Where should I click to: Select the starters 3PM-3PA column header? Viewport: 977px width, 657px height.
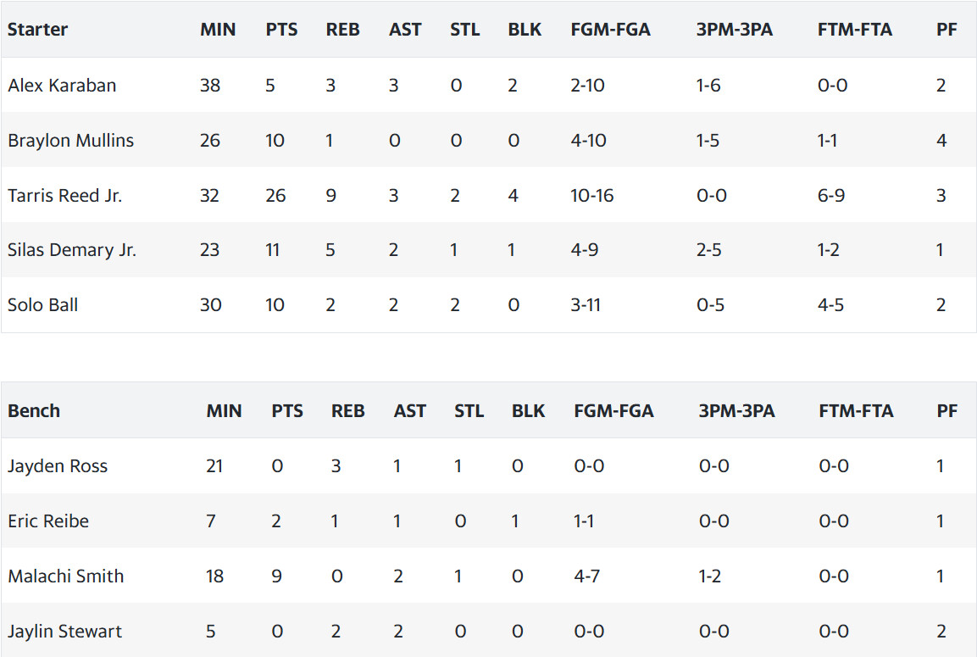(734, 30)
